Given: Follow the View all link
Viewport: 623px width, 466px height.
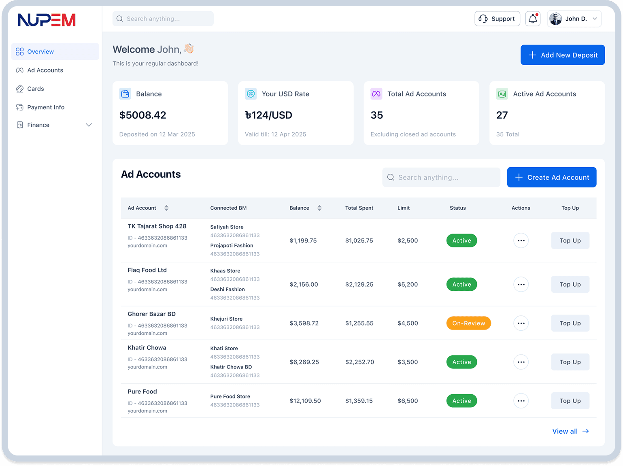Looking at the screenshot, I should (x=570, y=431).
